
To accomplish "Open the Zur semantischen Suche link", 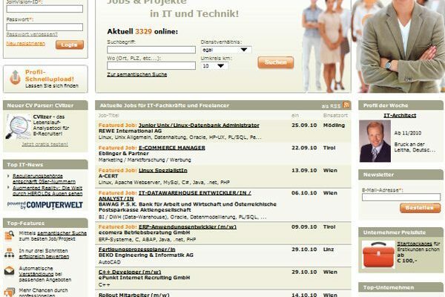I will click(x=136, y=74).
